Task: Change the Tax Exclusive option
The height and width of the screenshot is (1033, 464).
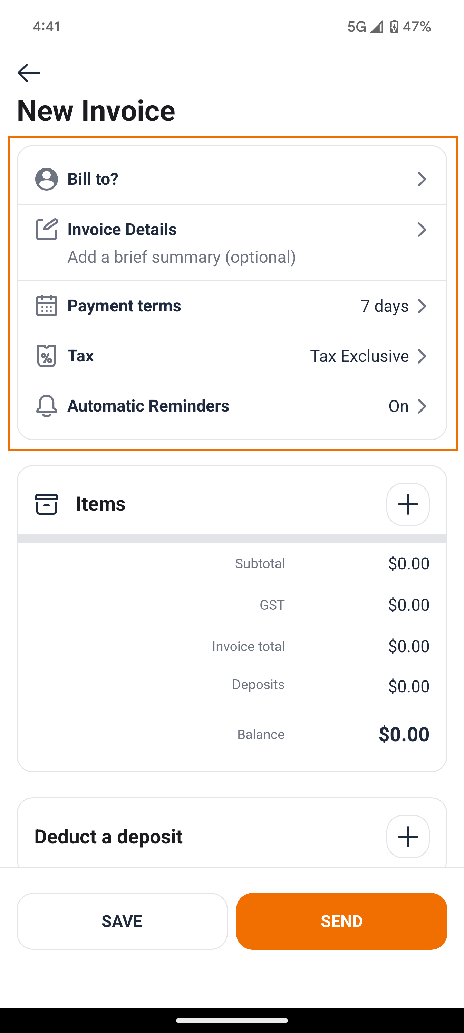Action: pyautogui.click(x=367, y=356)
